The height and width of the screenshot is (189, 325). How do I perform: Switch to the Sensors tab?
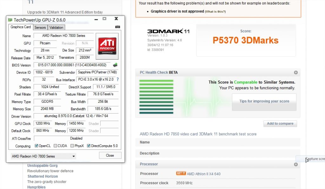(40, 28)
